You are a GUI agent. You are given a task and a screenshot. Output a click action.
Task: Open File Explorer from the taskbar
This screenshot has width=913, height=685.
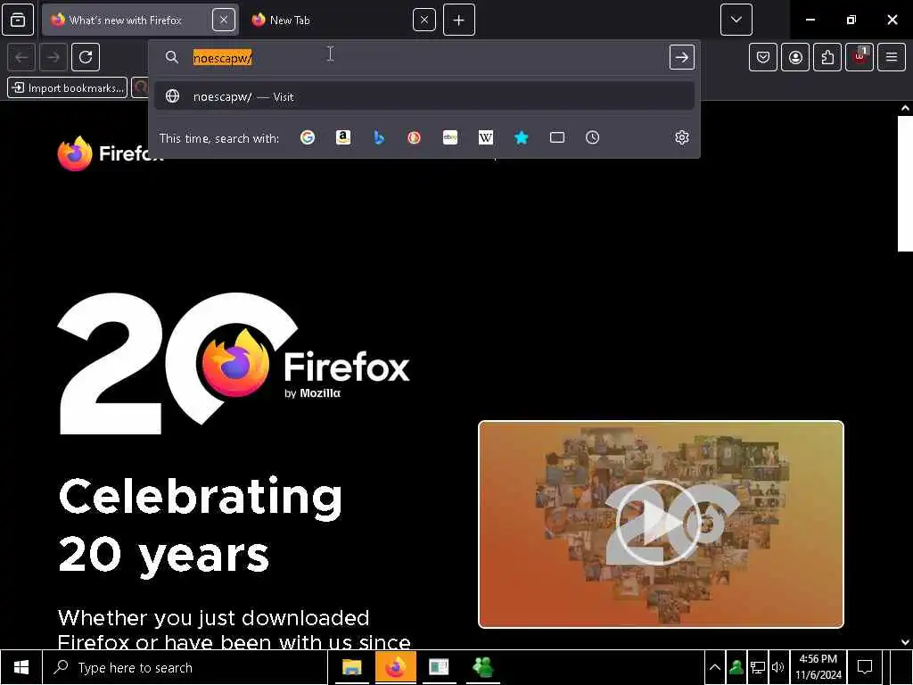(351, 667)
